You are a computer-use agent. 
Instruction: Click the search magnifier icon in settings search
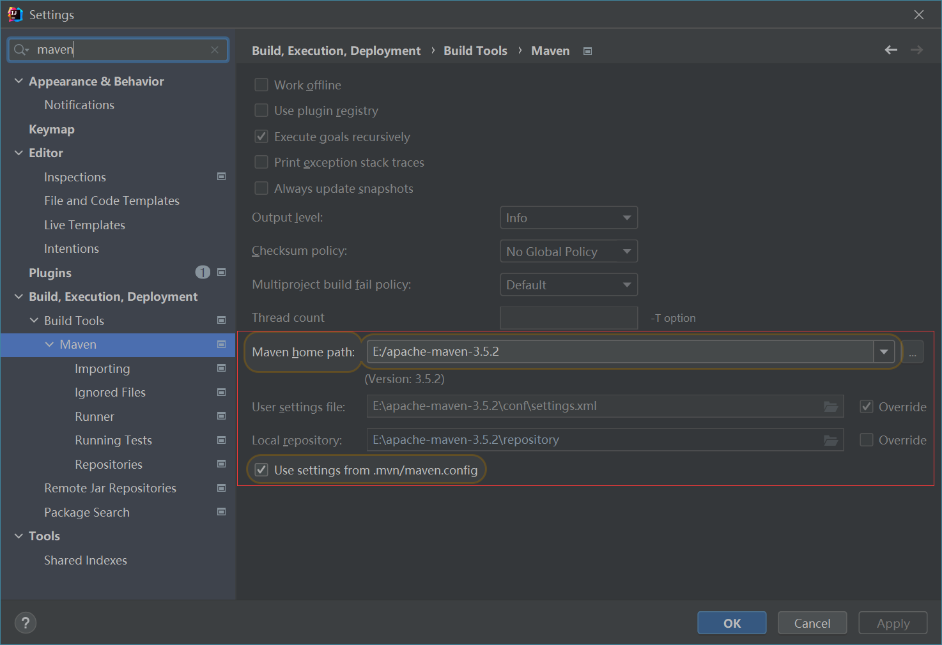(x=21, y=50)
